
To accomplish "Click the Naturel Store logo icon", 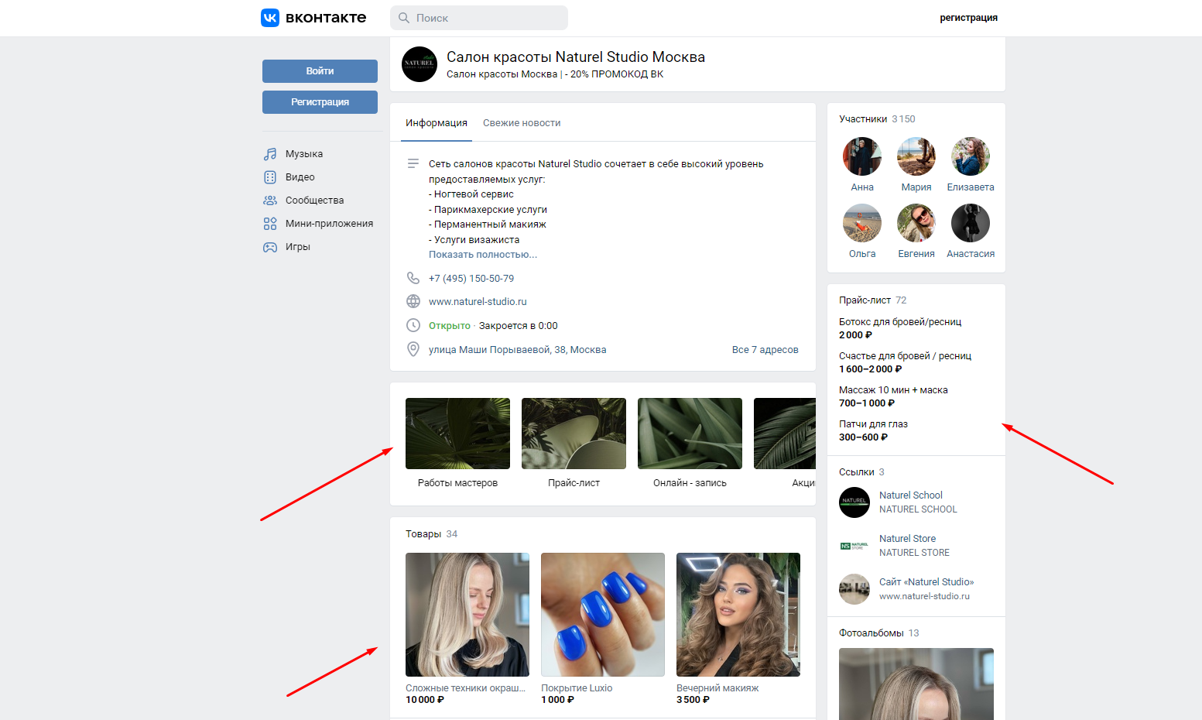I will click(x=854, y=546).
